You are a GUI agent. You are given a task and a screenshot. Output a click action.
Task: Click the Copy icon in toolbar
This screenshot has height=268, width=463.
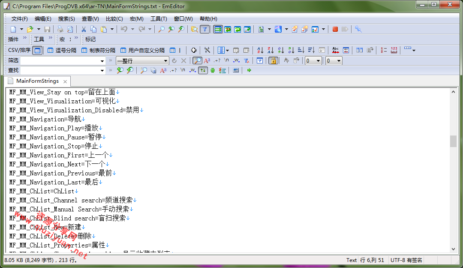[93, 29]
